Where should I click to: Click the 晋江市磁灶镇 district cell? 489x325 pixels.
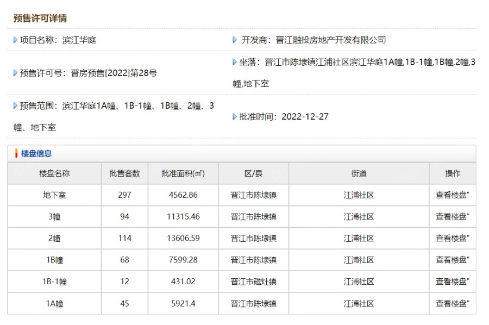pyautogui.click(x=254, y=282)
